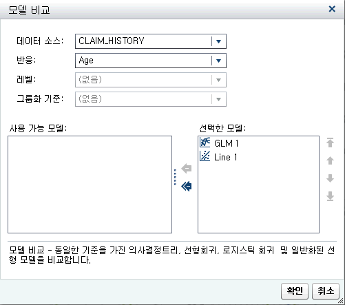Click the dialog resize grip corner
This screenshot has height=305, width=345.
(342, 300)
